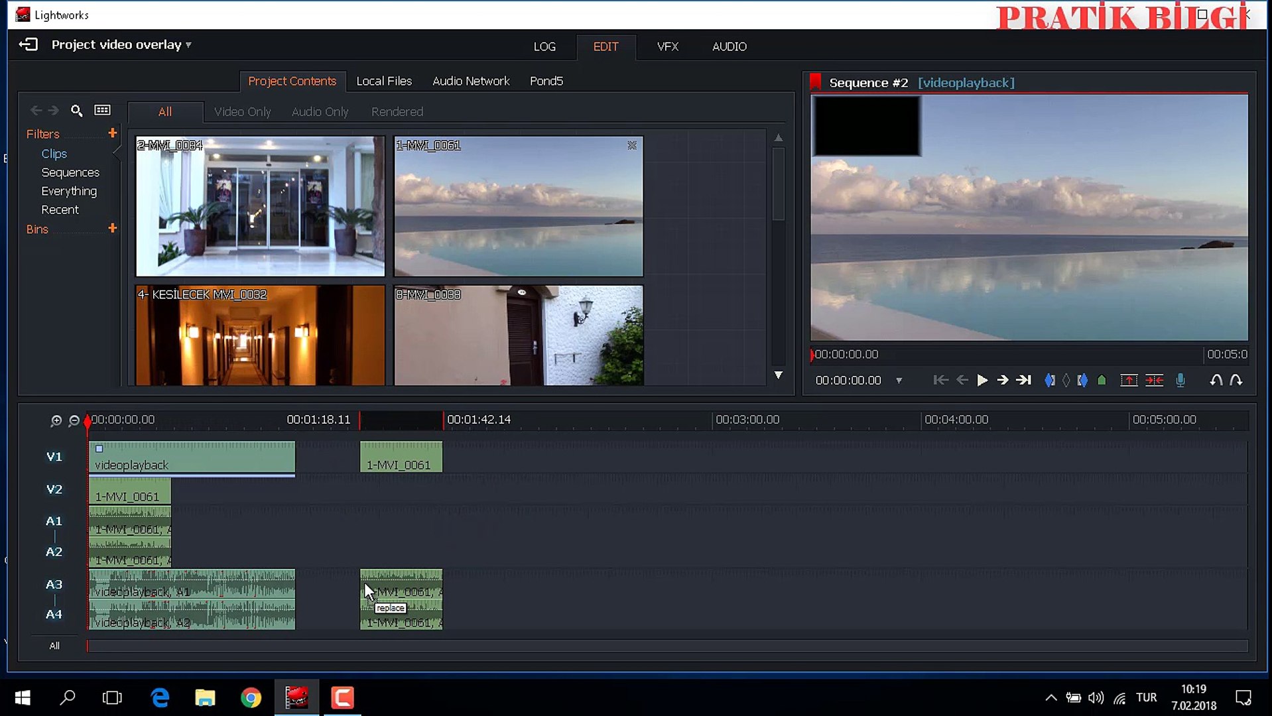The image size is (1272, 716).
Task: Zoom in on the timeline
Action: click(x=56, y=420)
